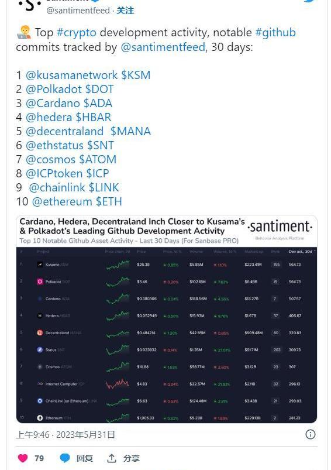Open the tweet info circle icon

point(311,434)
